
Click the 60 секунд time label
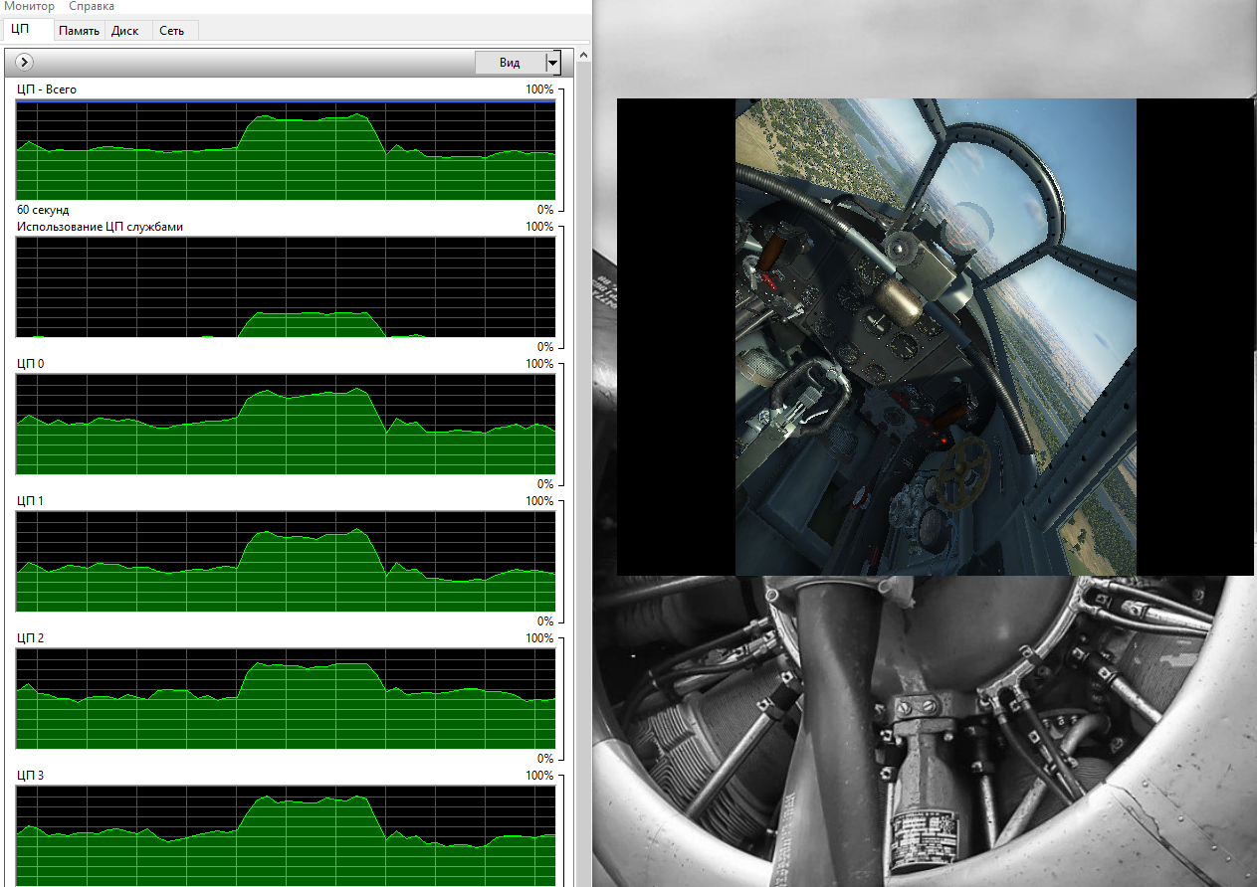pos(44,210)
